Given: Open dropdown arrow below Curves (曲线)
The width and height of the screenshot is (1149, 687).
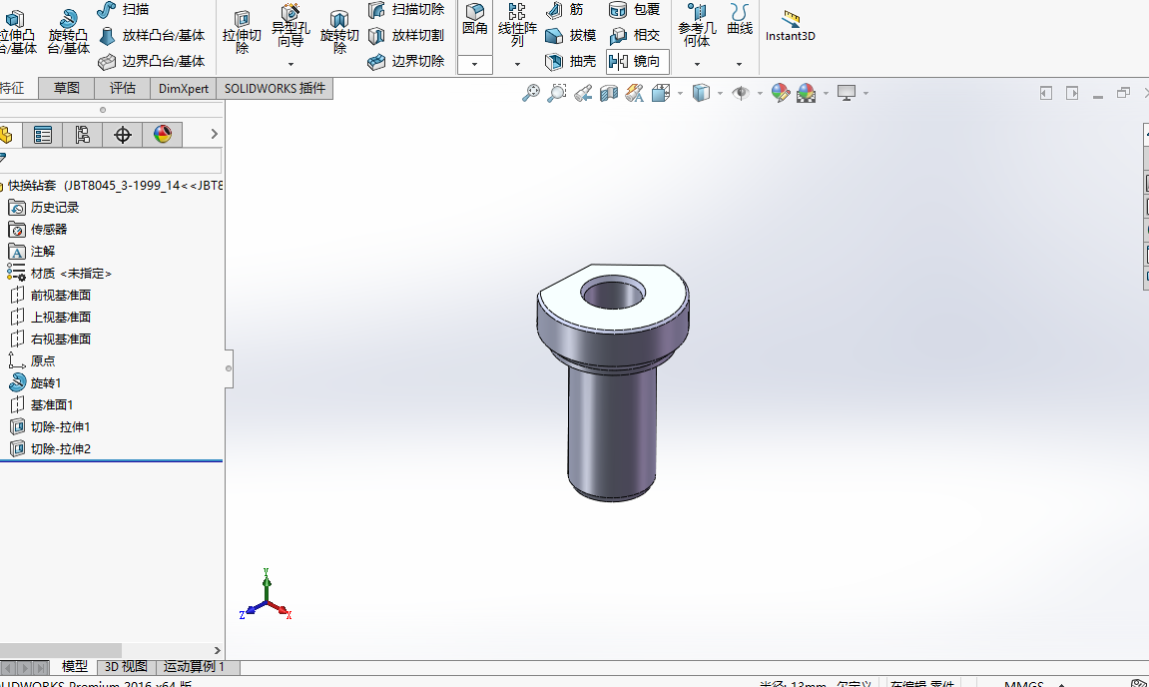Looking at the screenshot, I should [740, 65].
